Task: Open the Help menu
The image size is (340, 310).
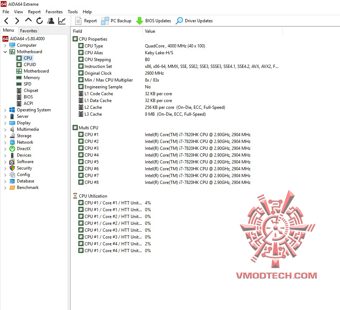Action: [x=87, y=12]
